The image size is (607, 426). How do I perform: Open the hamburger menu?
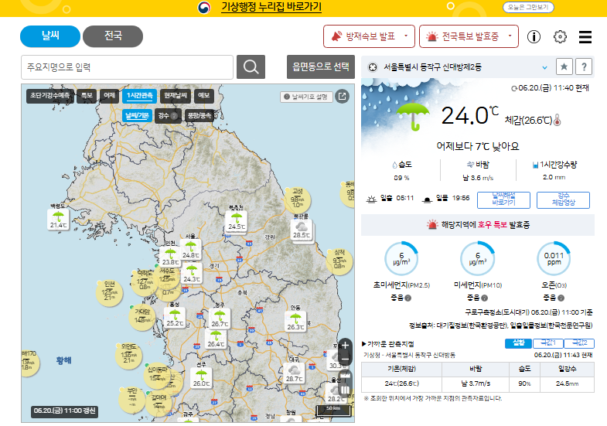point(585,37)
